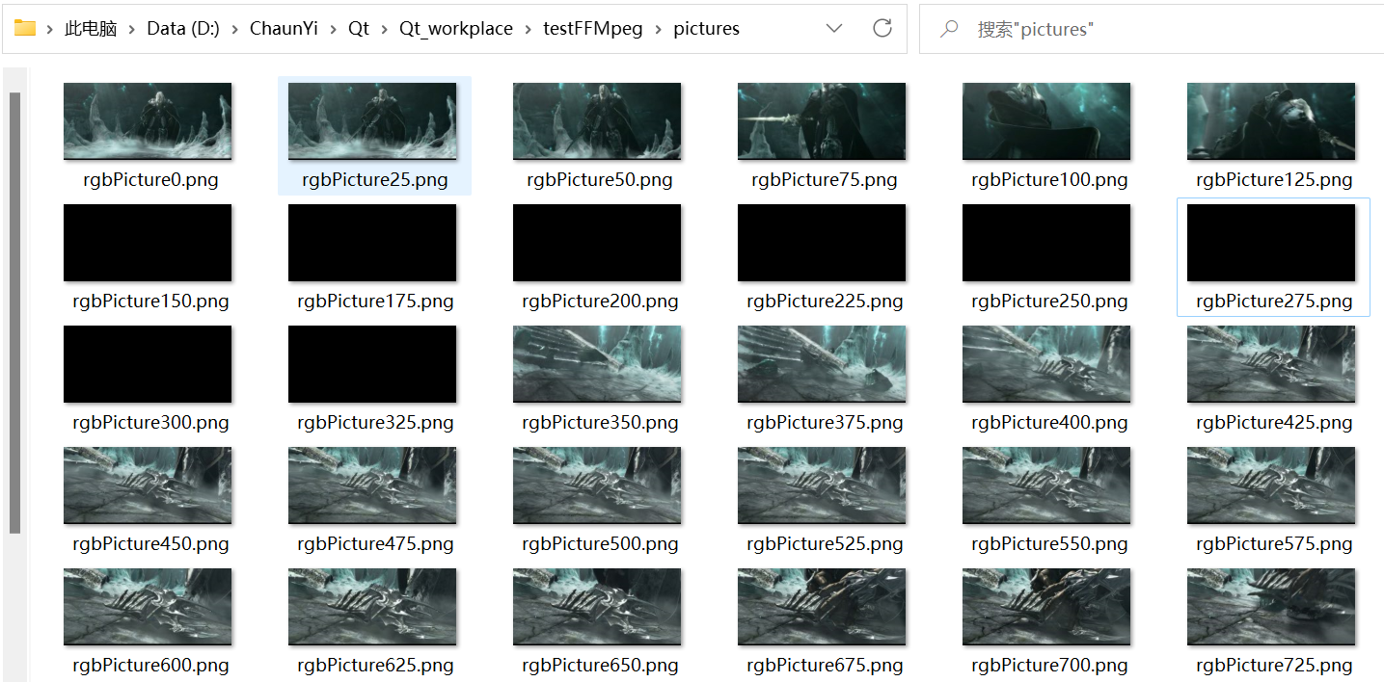
Task: Click the file name rgbPicture275.png
Action: [1274, 302]
